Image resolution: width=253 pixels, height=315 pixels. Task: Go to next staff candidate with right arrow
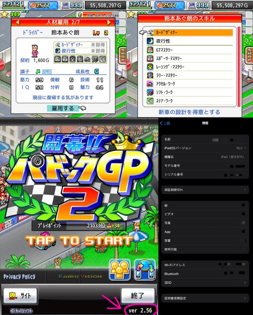[109, 22]
